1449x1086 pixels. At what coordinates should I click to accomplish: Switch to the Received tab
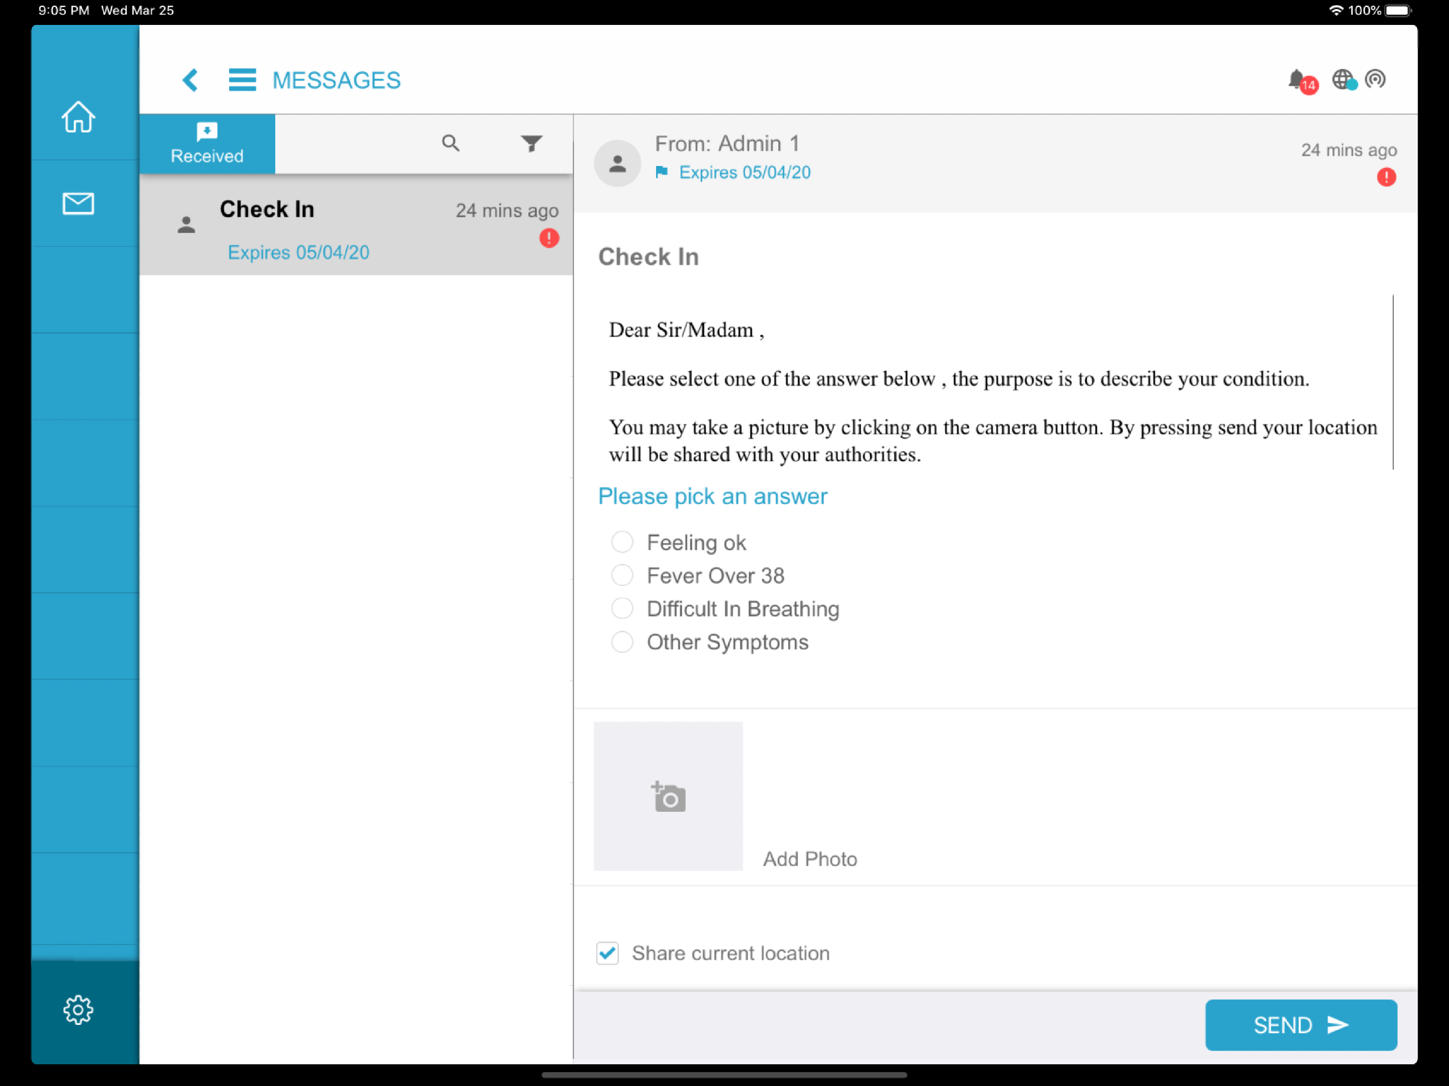point(207,144)
